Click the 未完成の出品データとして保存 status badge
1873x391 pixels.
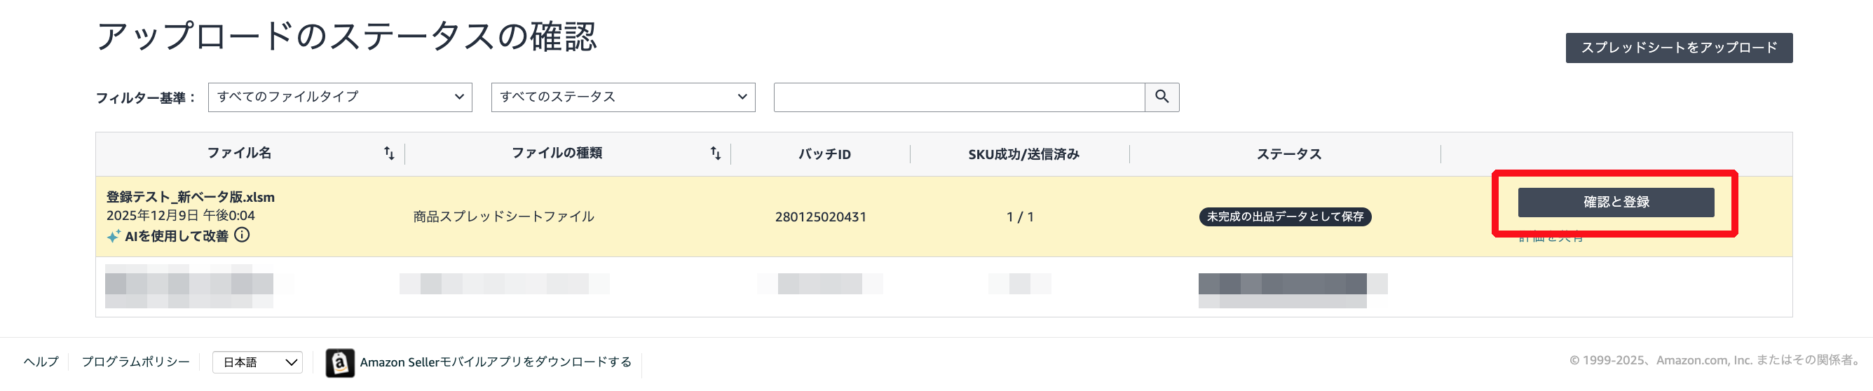(x=1284, y=217)
